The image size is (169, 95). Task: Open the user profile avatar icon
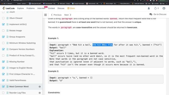164,8
